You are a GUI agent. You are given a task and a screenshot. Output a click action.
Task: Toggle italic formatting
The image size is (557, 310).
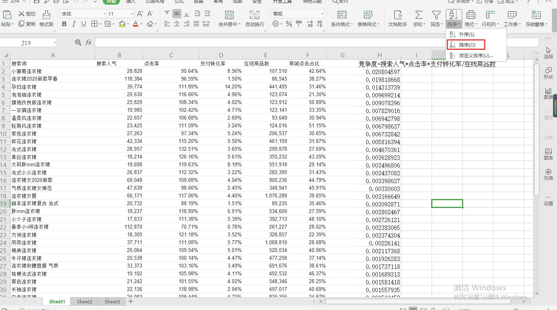pyautogui.click(x=74, y=24)
